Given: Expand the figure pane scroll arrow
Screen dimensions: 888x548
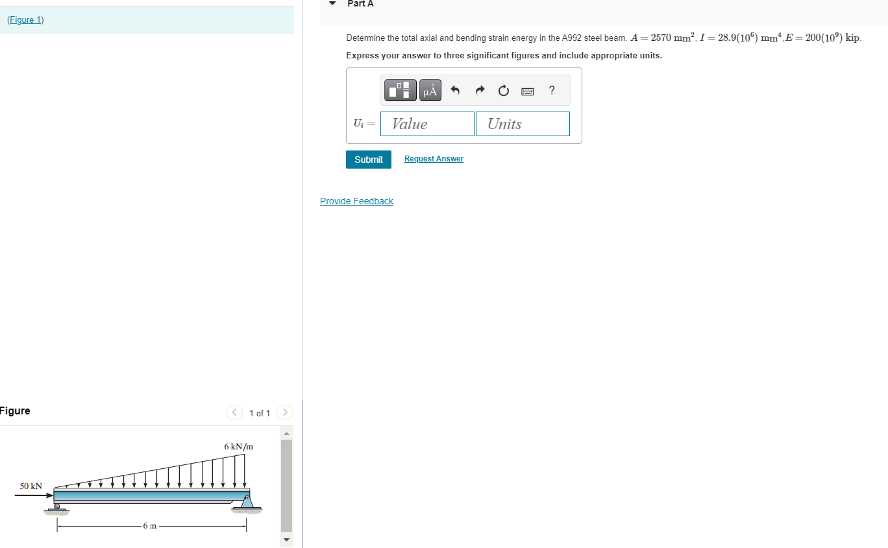Looking at the screenshot, I should [286, 540].
